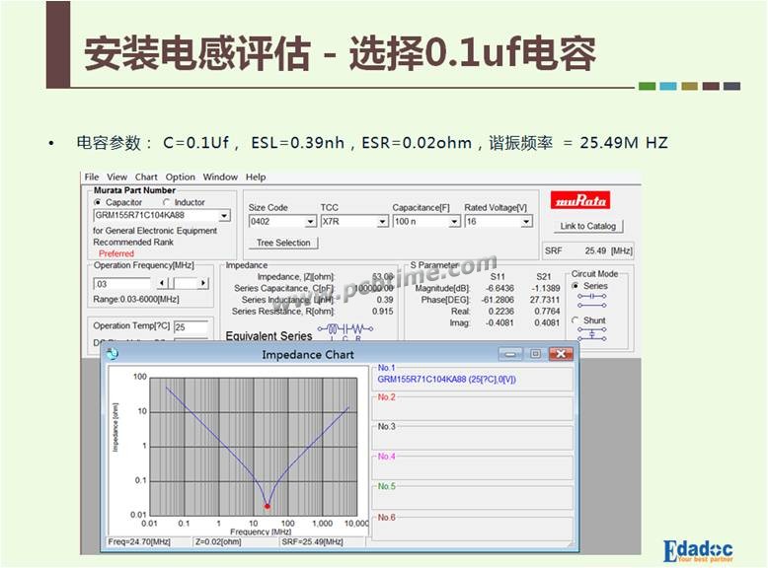Click the No.5 empty chart slot
Viewport: 768px width, 568px height.
[473, 496]
